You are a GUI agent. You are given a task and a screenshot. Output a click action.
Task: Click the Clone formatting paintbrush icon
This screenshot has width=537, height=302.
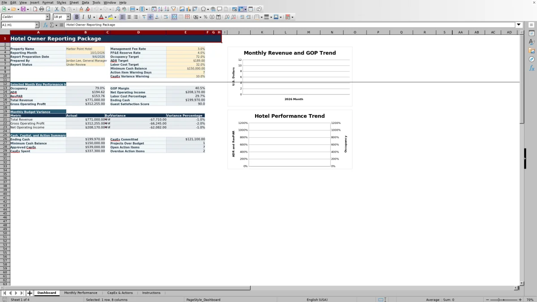point(81,9)
